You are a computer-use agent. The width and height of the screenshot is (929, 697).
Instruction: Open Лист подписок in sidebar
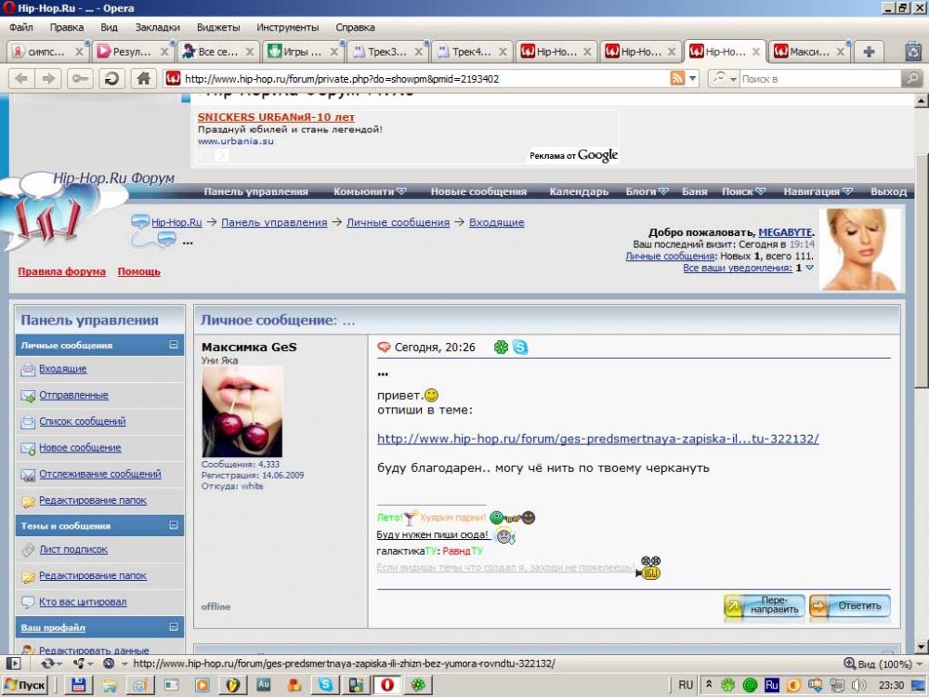tap(73, 549)
